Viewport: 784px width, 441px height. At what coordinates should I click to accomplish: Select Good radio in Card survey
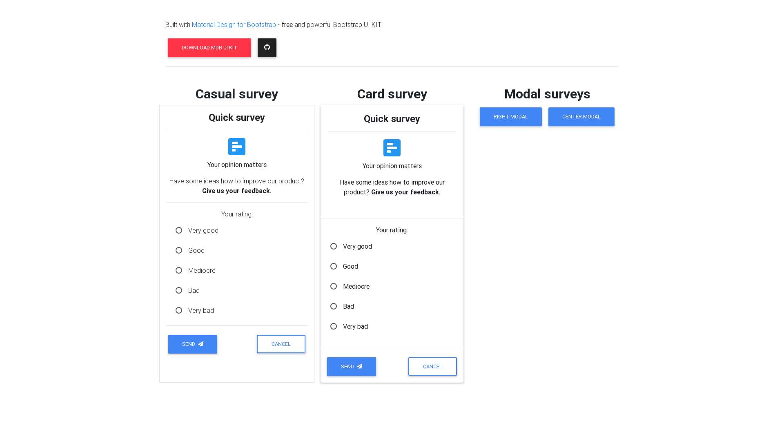click(x=333, y=266)
